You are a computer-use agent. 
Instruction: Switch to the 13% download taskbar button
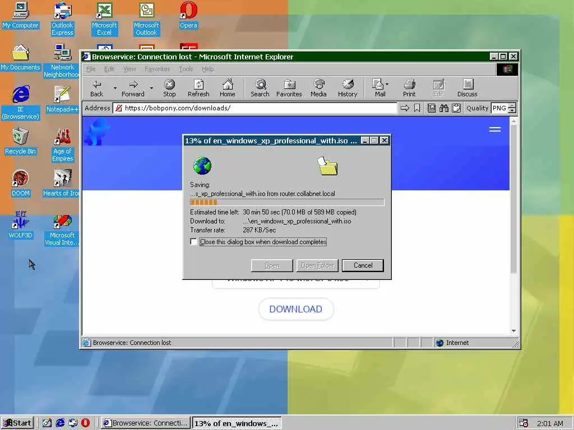[x=237, y=423]
